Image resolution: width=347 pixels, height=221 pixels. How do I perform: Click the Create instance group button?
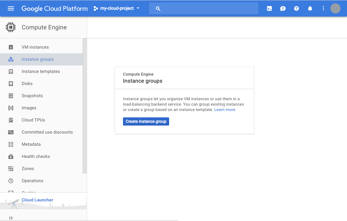click(x=146, y=121)
